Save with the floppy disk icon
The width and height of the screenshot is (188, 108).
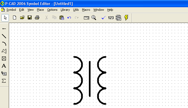pyautogui.click(x=30, y=18)
